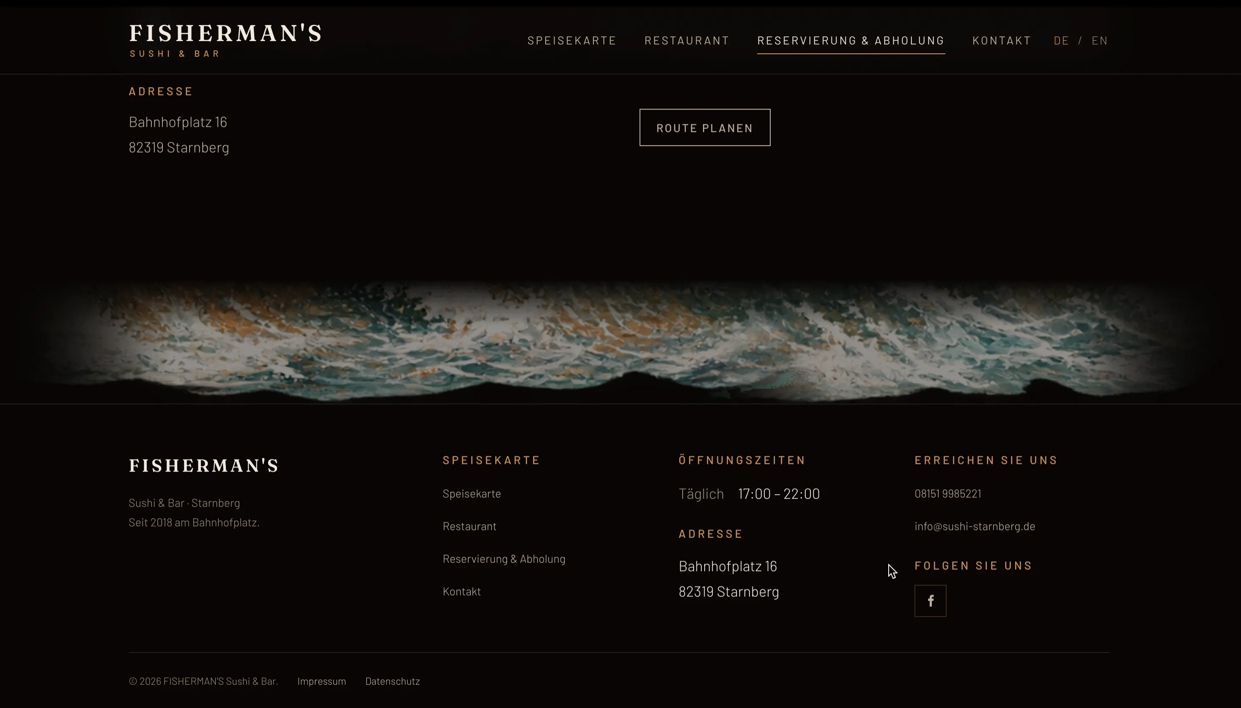Click the footer Kontakt link

[x=461, y=591]
